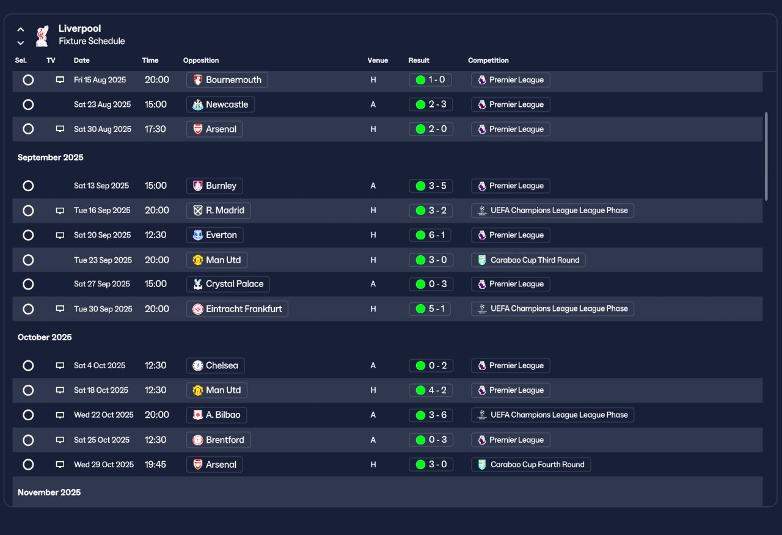
Task: Click the Brentford club crest
Action: click(197, 440)
